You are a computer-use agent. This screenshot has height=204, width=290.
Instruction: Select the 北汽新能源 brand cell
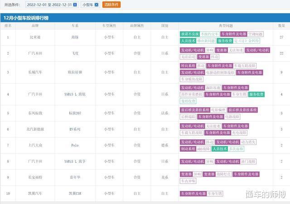(x=35, y=129)
